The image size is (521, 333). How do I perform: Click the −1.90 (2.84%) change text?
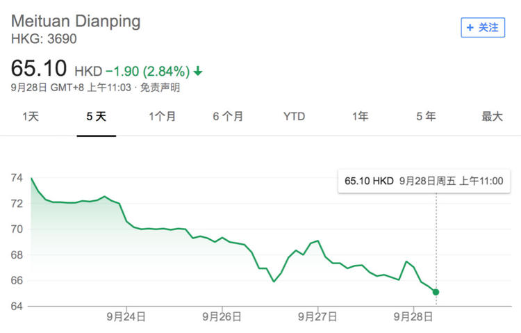148,71
